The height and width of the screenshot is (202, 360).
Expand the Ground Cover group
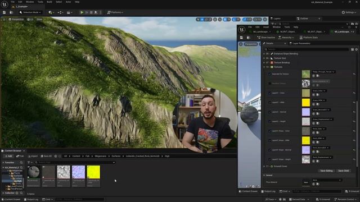click(264, 166)
